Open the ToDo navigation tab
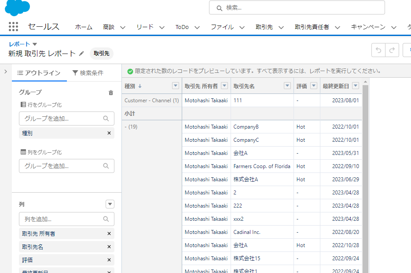The image size is (411, 273). [x=182, y=27]
